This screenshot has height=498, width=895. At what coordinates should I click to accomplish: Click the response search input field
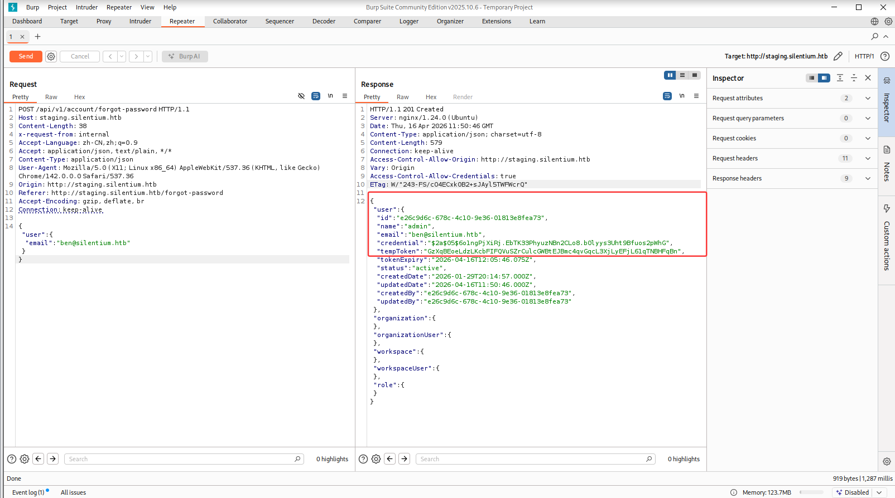click(x=530, y=459)
